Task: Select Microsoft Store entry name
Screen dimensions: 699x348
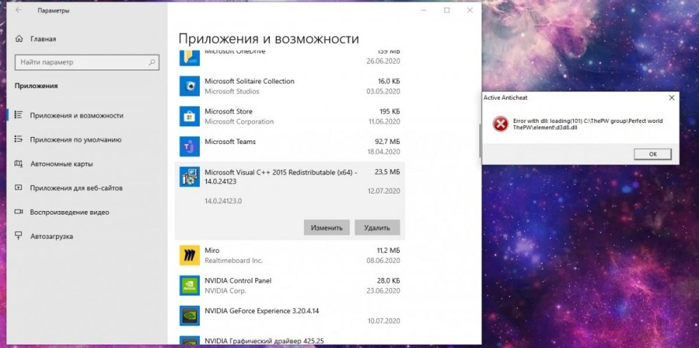Action: (x=229, y=111)
